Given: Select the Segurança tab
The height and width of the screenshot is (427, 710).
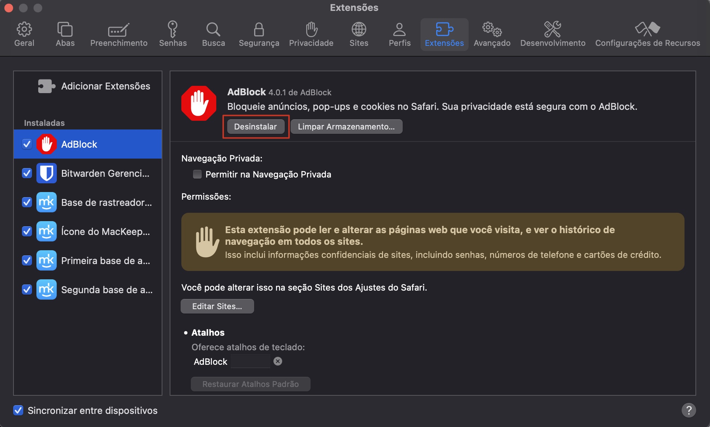Looking at the screenshot, I should pyautogui.click(x=259, y=35).
